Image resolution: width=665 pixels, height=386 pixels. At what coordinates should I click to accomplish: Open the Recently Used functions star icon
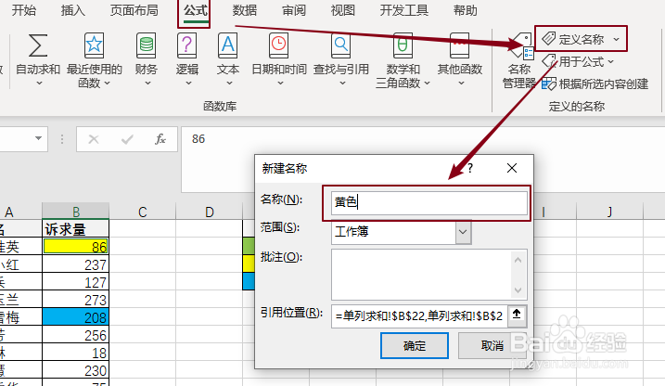tap(94, 45)
